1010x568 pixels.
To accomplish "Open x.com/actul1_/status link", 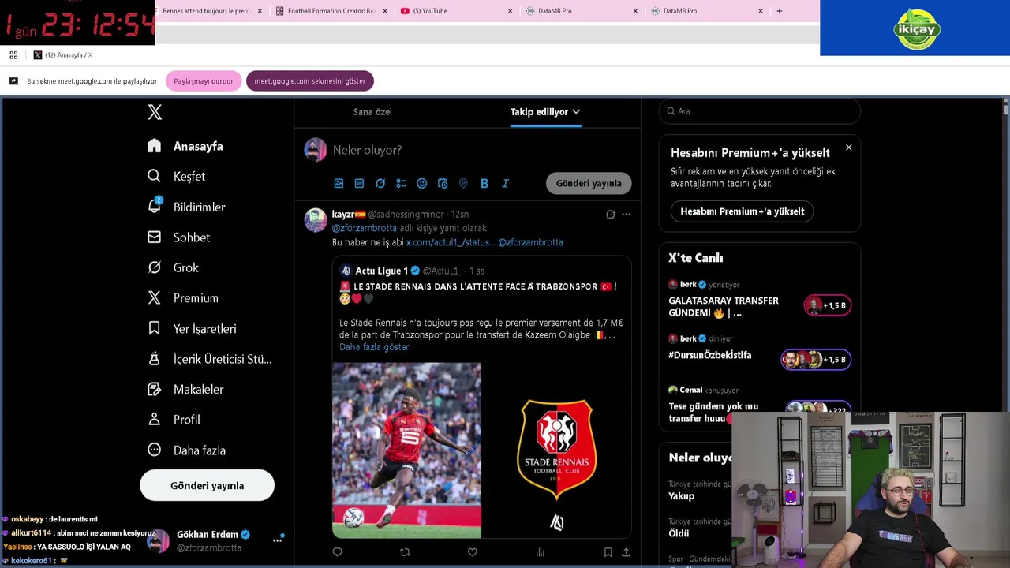I will 451,242.
